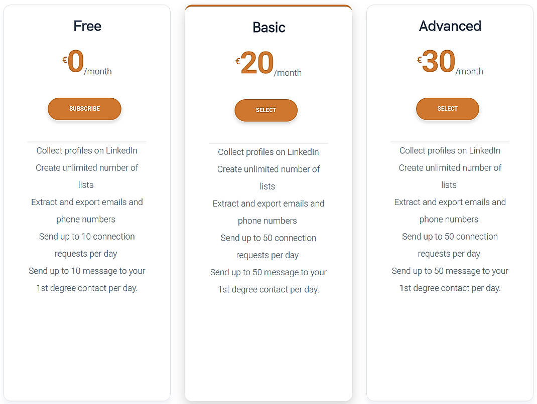Click 'Collect profiles on LinkedIn' under Free

[87, 150]
